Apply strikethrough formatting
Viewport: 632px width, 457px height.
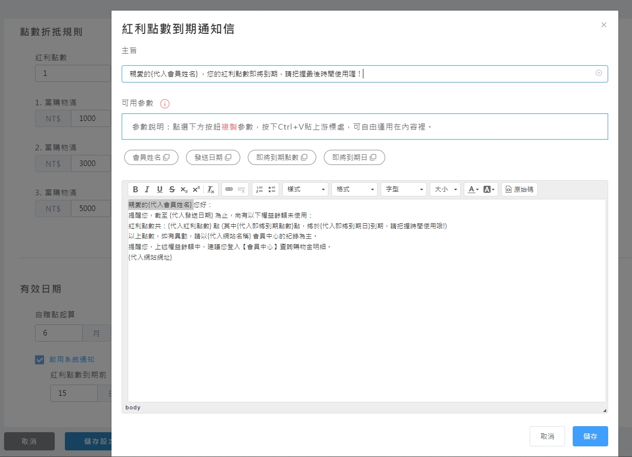tap(171, 189)
